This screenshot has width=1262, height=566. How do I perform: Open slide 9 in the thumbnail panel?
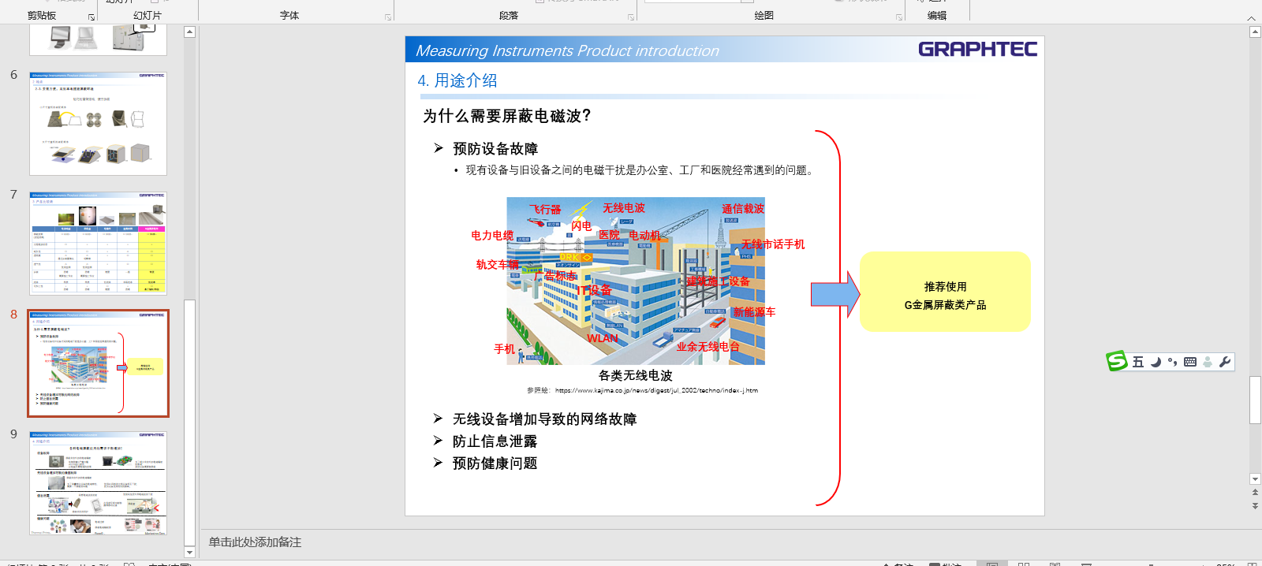click(x=98, y=482)
